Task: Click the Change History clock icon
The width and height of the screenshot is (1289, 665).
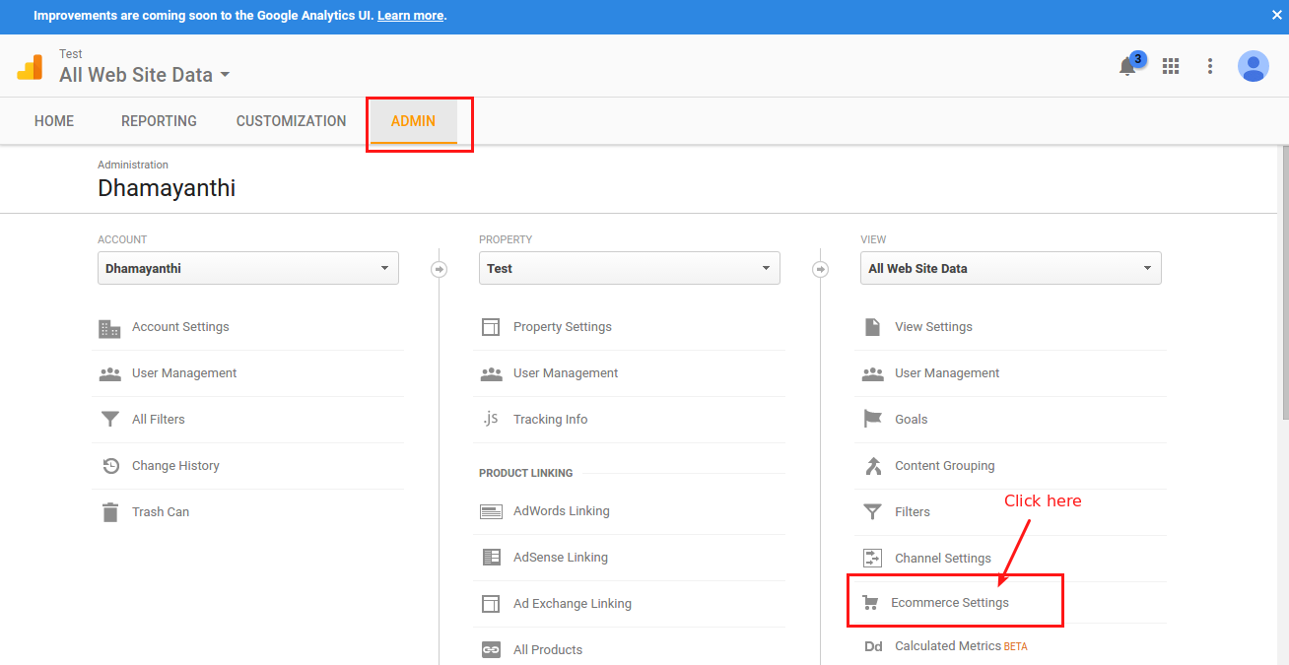Action: click(x=111, y=466)
